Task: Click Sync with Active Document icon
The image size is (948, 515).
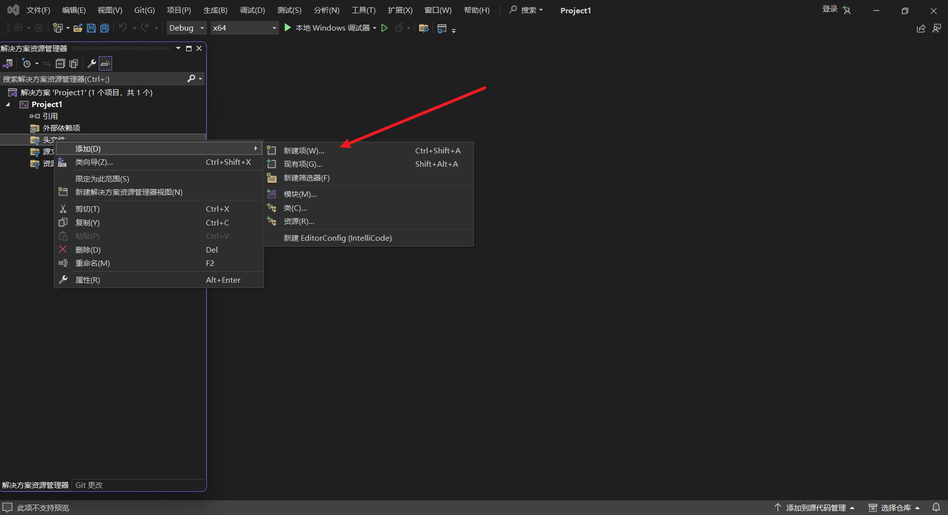Action: point(47,64)
